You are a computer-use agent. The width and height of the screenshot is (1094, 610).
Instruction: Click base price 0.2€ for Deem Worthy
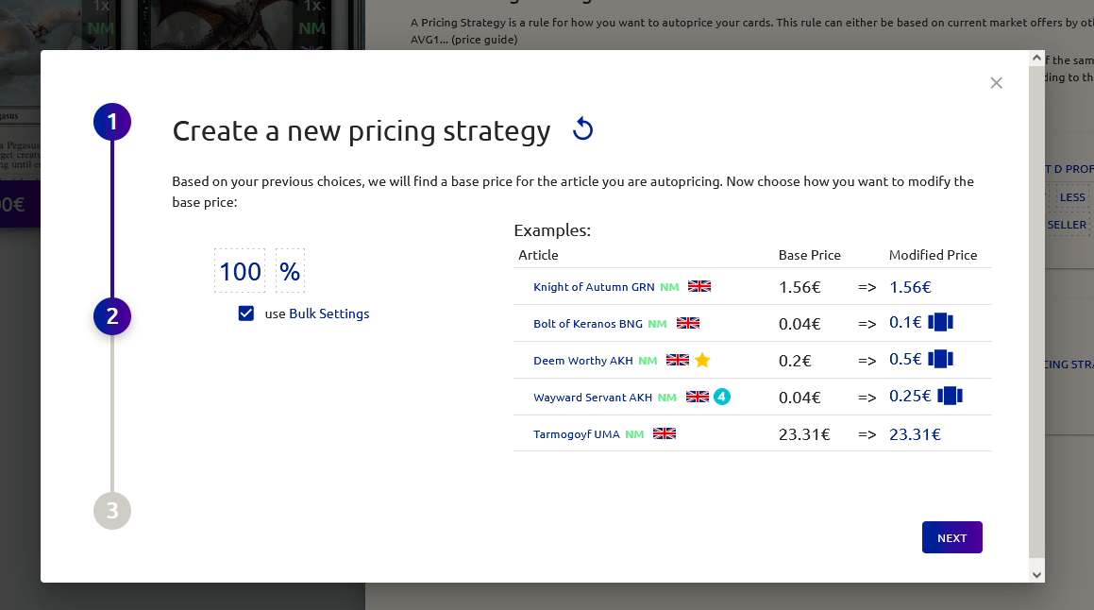pyautogui.click(x=795, y=361)
